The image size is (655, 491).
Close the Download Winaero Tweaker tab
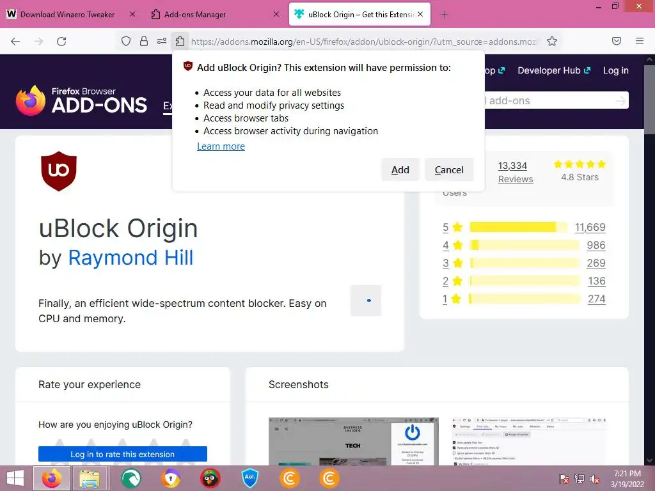132,14
